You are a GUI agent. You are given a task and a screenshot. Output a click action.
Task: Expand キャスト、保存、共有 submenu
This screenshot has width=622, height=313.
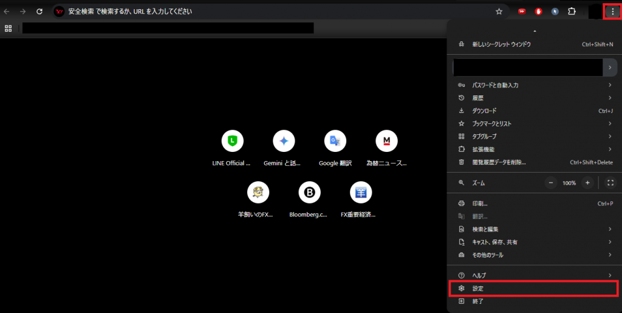pos(534,242)
